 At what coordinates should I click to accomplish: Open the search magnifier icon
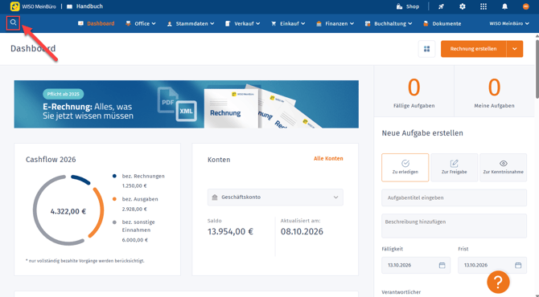13,22
